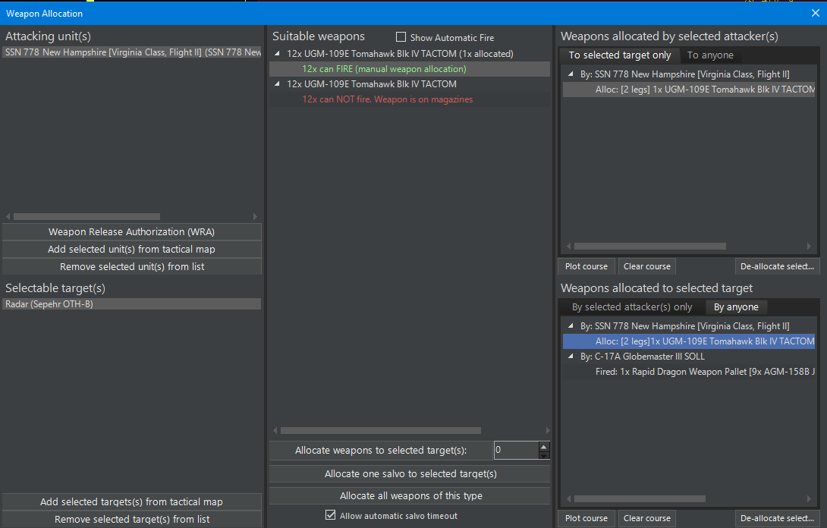The width and height of the screenshot is (827, 528).
Task: Click Allocate one salvo to selected target(s)
Action: point(410,473)
